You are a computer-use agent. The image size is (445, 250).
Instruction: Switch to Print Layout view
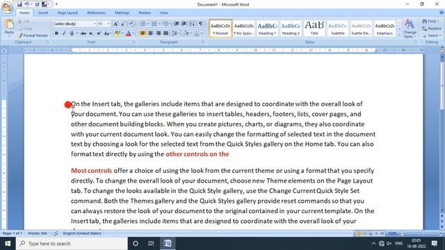[359, 233]
